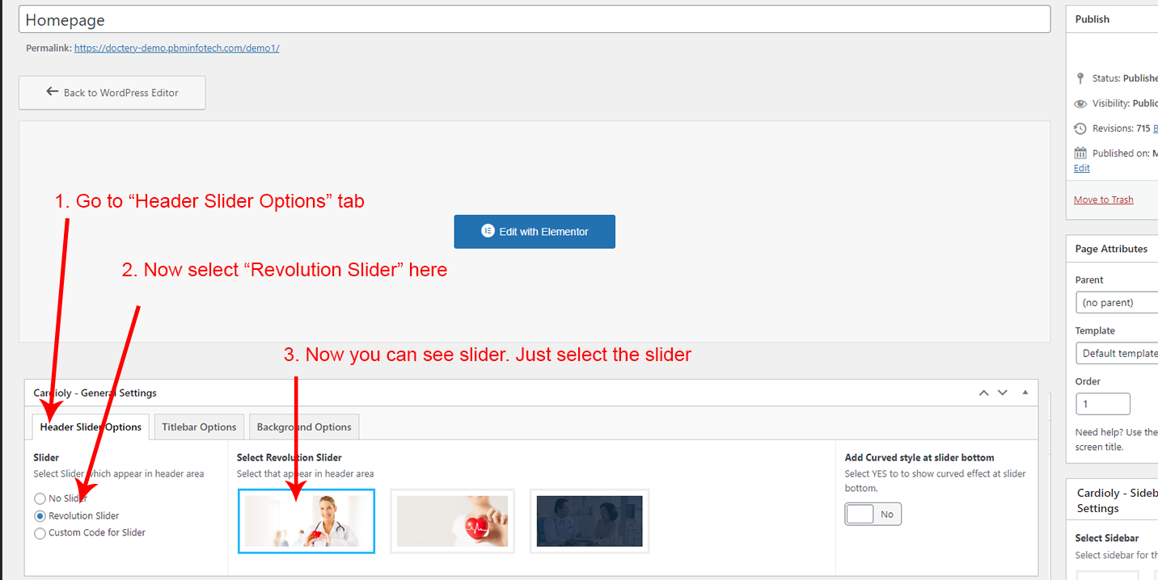Select the Revolution Slider radio button
1158x580 pixels.
point(40,515)
